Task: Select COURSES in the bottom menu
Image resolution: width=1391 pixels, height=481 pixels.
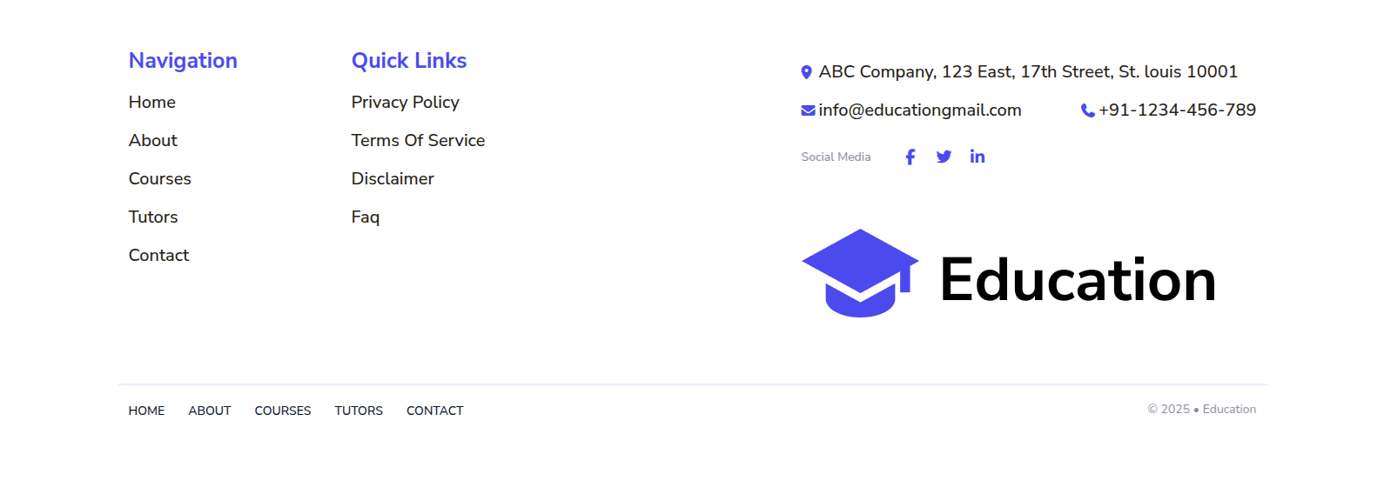Action: [283, 411]
